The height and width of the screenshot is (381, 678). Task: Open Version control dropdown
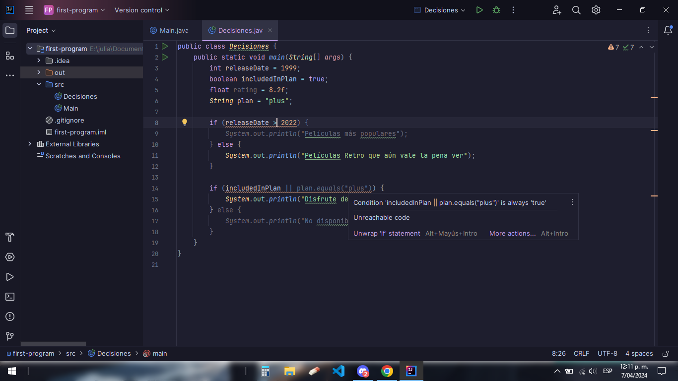click(x=142, y=10)
